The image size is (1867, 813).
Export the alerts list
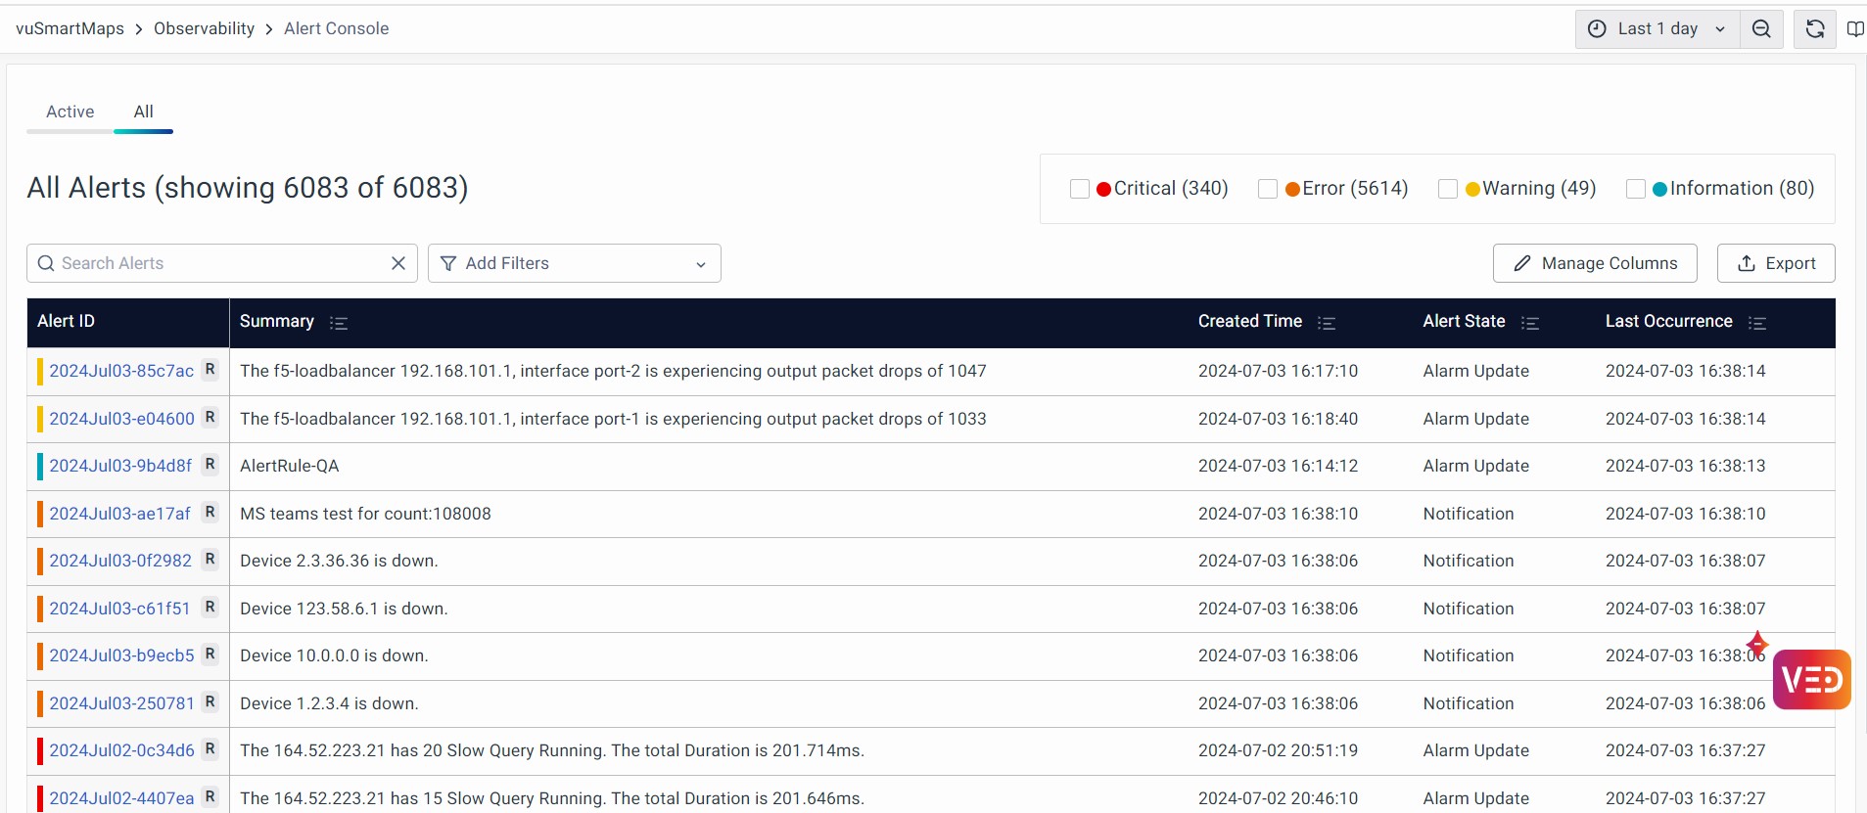click(x=1776, y=263)
